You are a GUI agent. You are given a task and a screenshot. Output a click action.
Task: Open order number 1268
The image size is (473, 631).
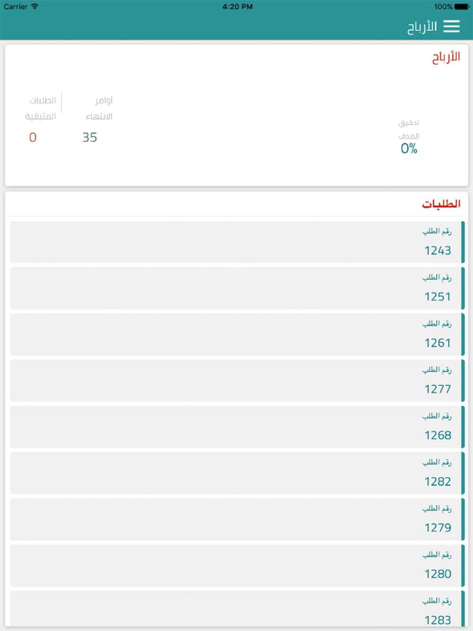(x=237, y=427)
